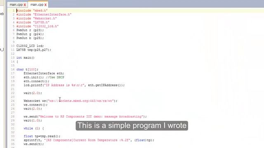
Task: Click line number 24 in the gutter
Action: [13, 101]
